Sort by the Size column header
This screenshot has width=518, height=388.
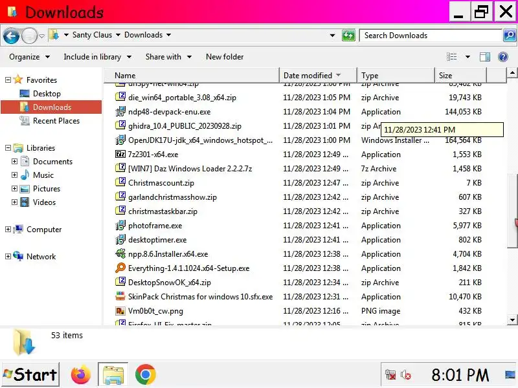[460, 76]
